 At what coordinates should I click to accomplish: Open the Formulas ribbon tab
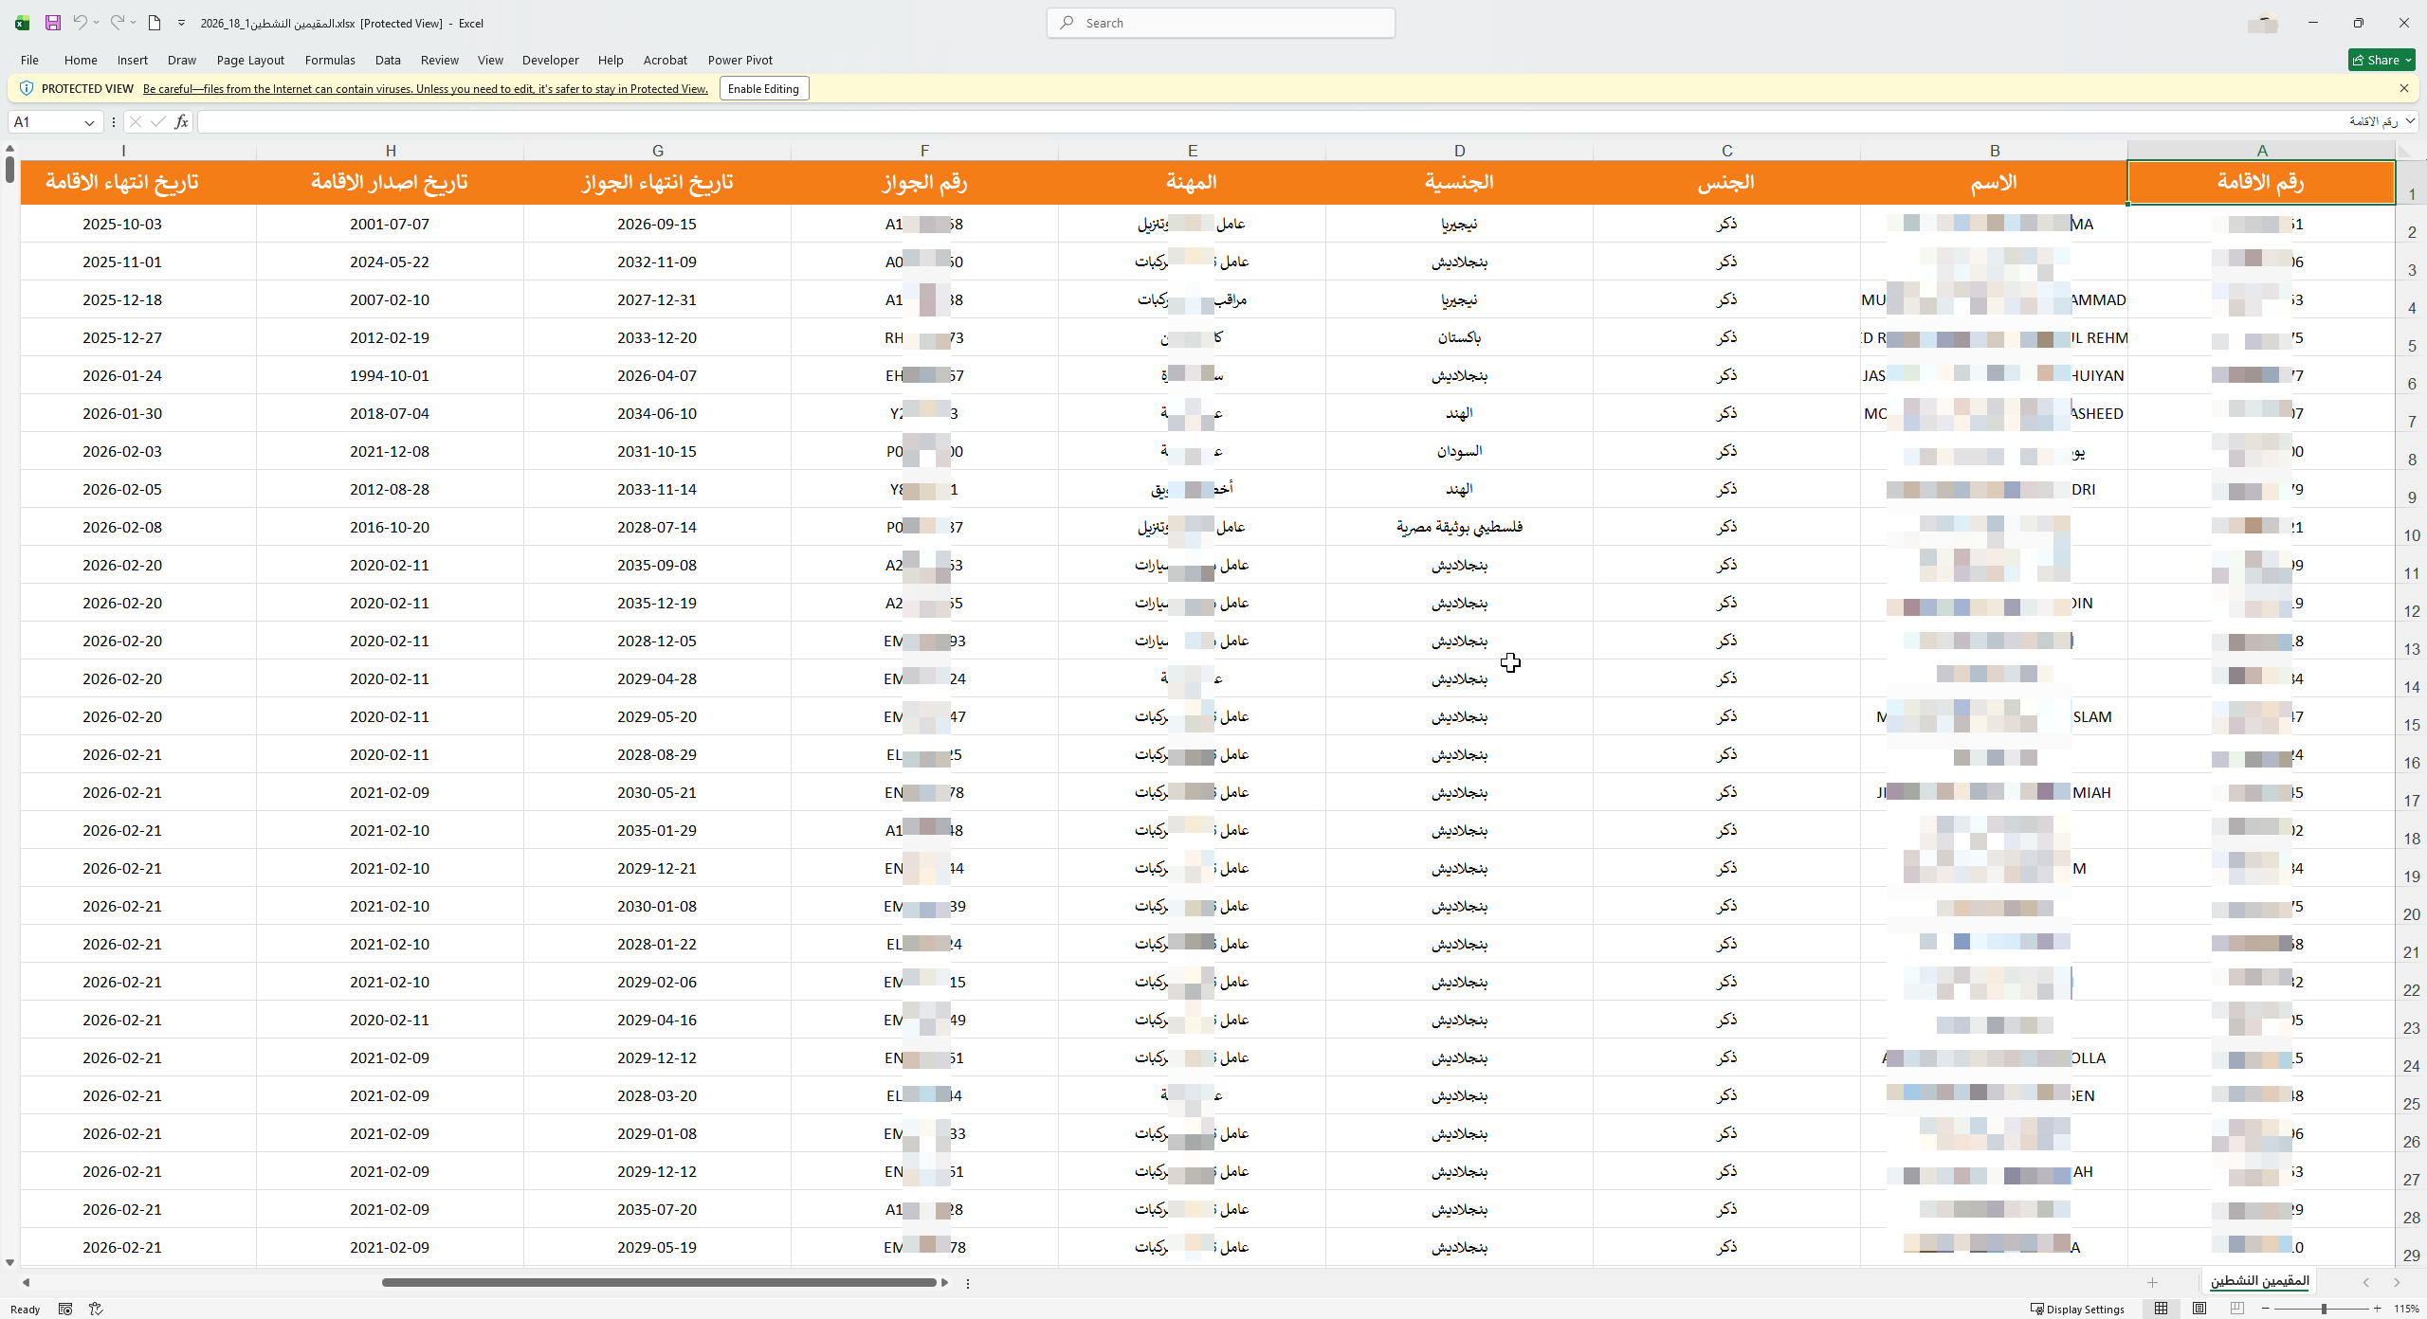[330, 60]
